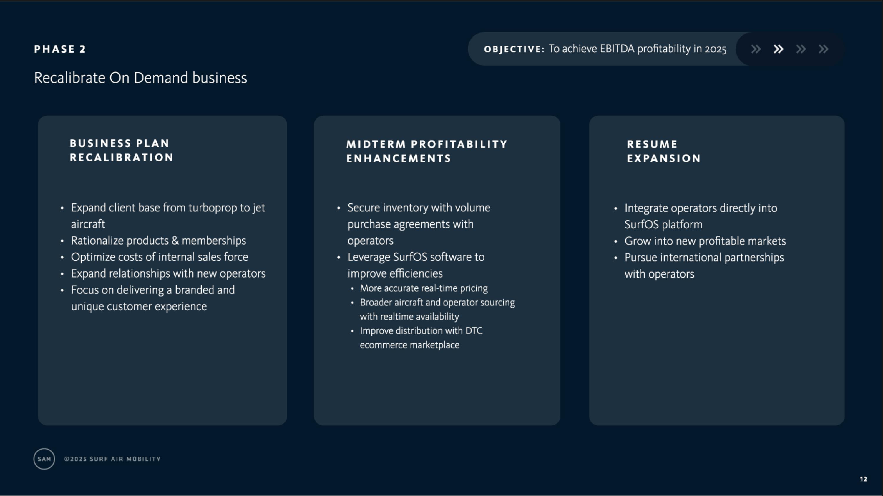This screenshot has height=496, width=883.
Task: Click the 'Grow into new profitable markets' bullet
Action: [x=705, y=241]
